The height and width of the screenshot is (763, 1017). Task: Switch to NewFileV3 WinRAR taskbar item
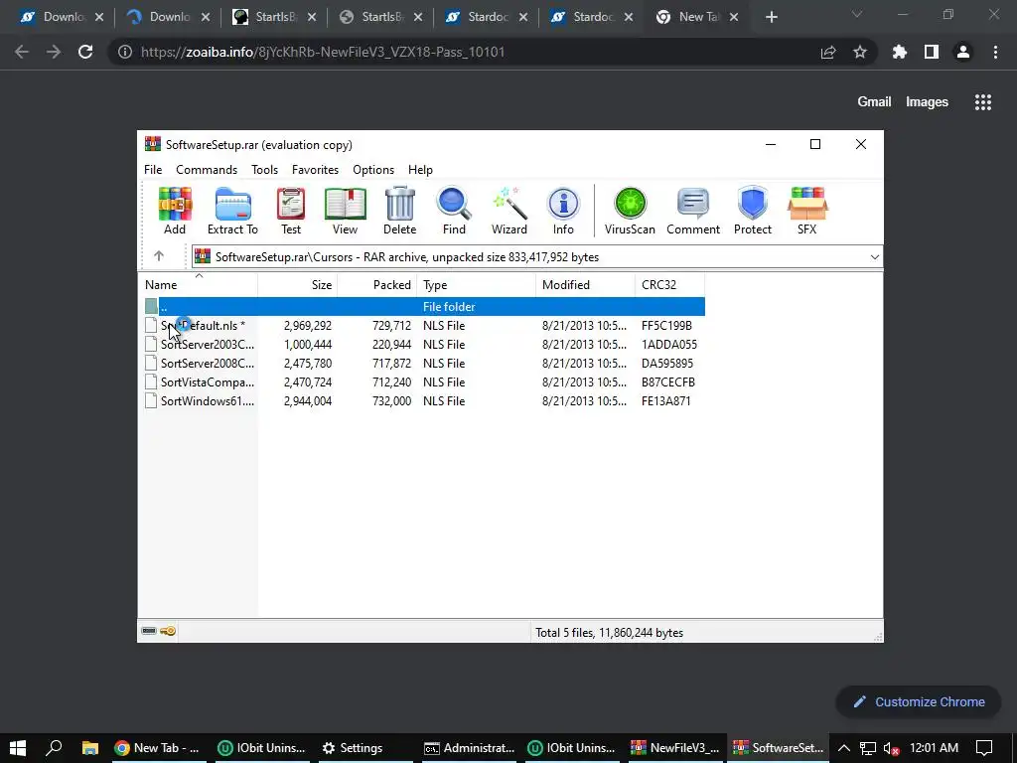(x=674, y=747)
